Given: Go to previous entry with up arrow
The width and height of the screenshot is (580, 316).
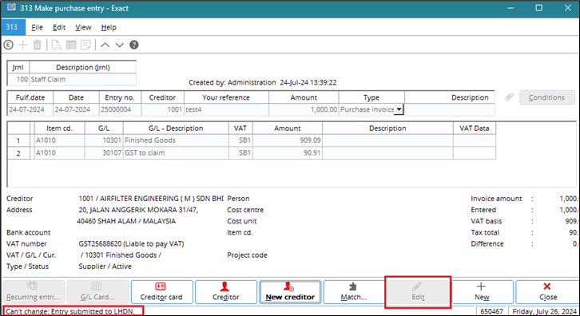Looking at the screenshot, I should point(105,45).
